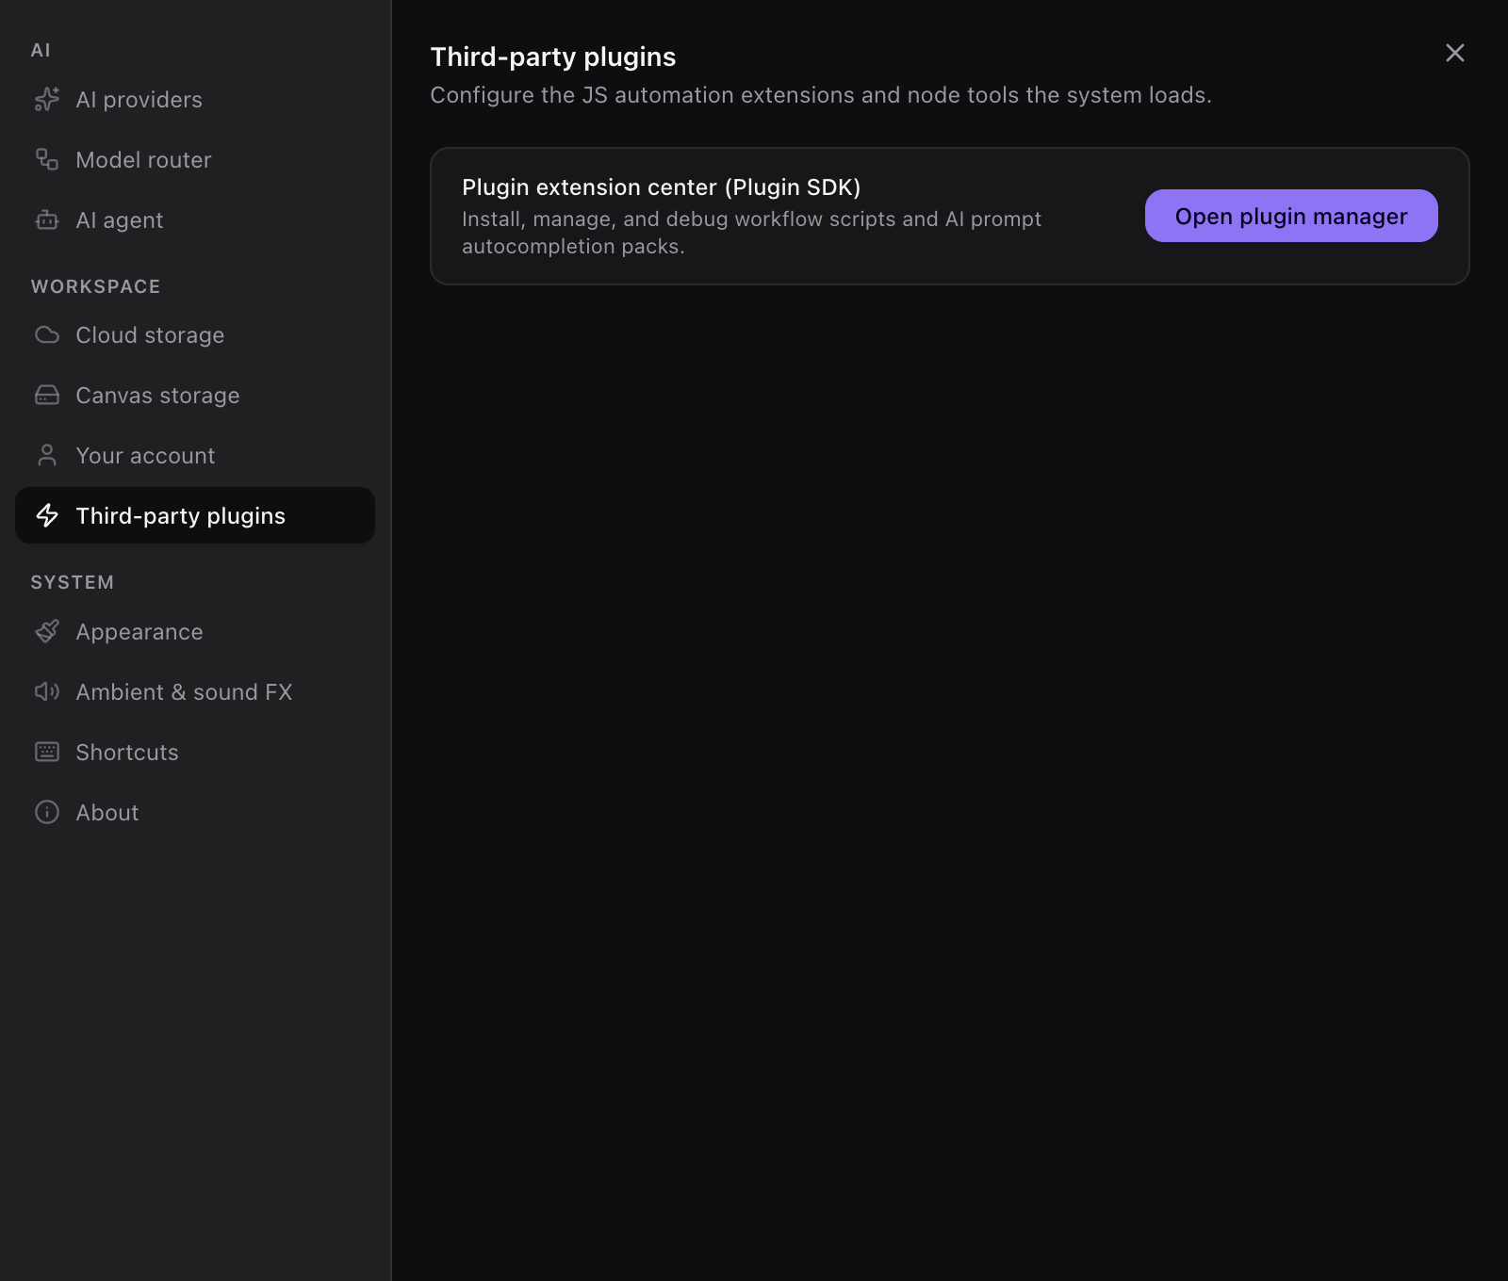The image size is (1508, 1281).
Task: Open the About section
Action: pos(195,812)
